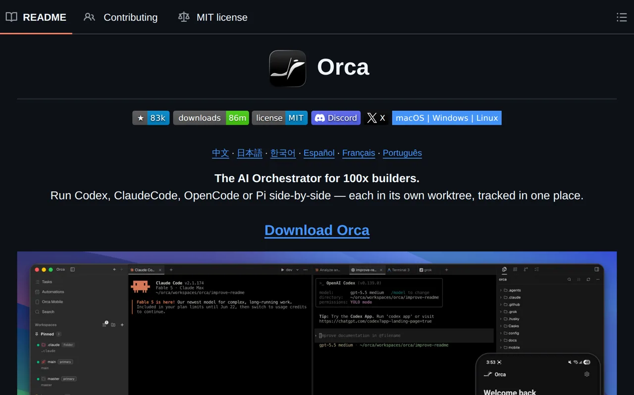Open the X social badge
The height and width of the screenshot is (395, 634).
coord(376,118)
